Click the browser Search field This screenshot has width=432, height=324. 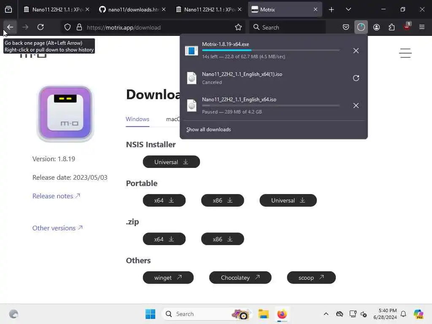pyautogui.click(x=288, y=27)
